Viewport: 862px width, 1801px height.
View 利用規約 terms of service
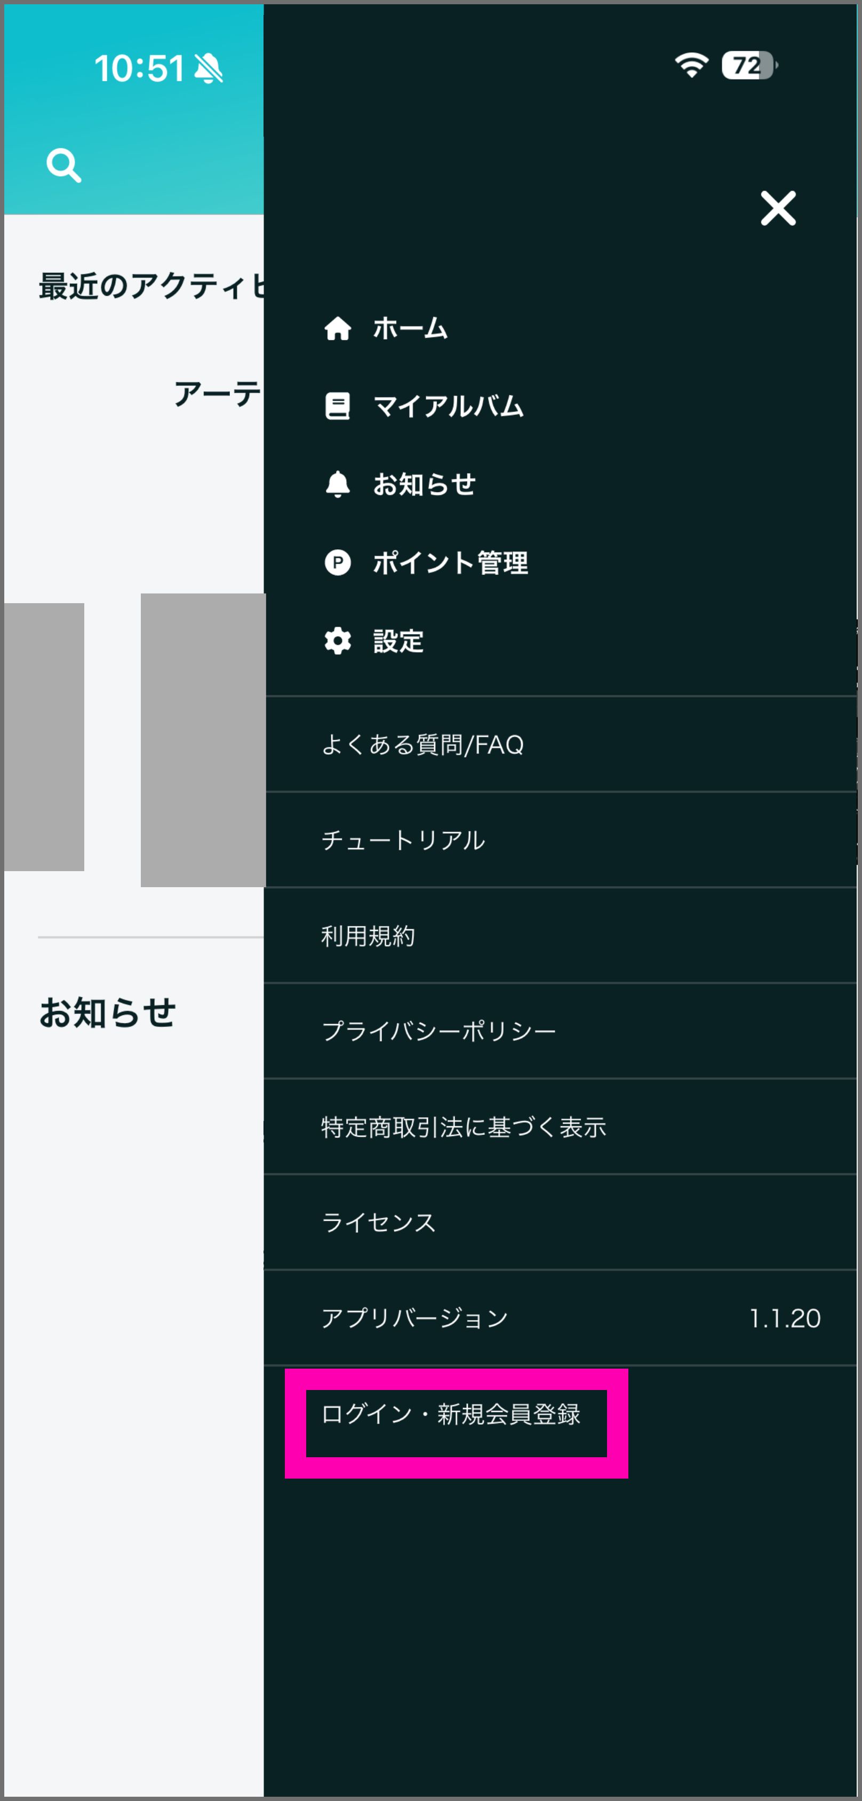tap(368, 935)
